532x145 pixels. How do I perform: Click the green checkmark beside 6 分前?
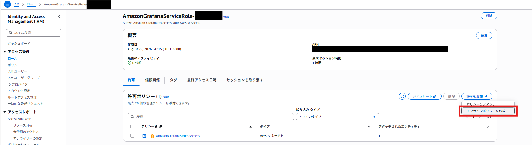129,63
